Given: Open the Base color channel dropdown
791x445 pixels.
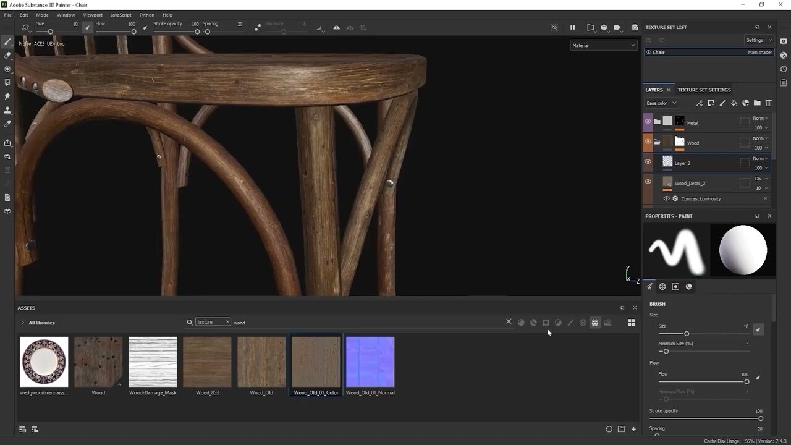Looking at the screenshot, I should coord(661,103).
